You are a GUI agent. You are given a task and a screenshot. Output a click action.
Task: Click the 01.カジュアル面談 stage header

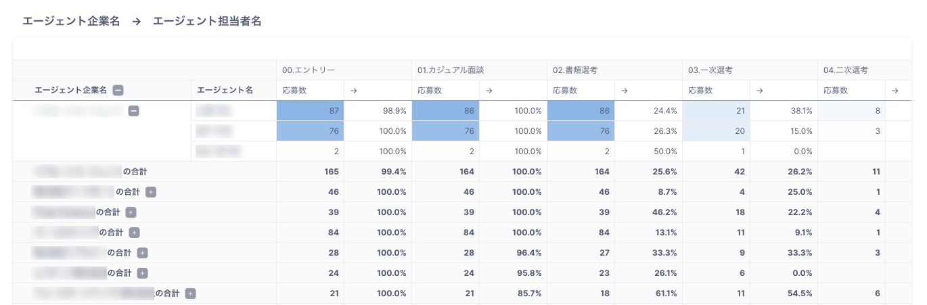pos(451,70)
